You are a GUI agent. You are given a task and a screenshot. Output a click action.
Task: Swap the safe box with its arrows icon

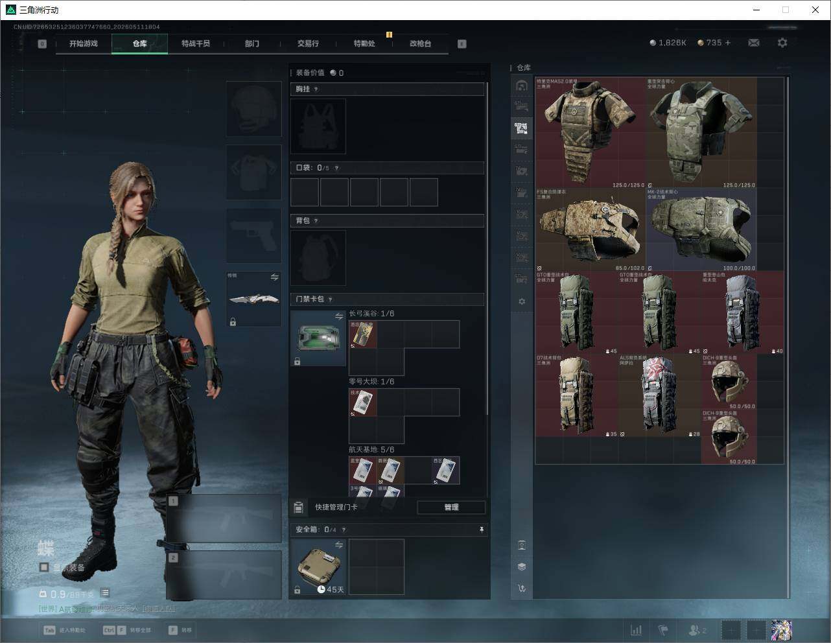point(339,545)
